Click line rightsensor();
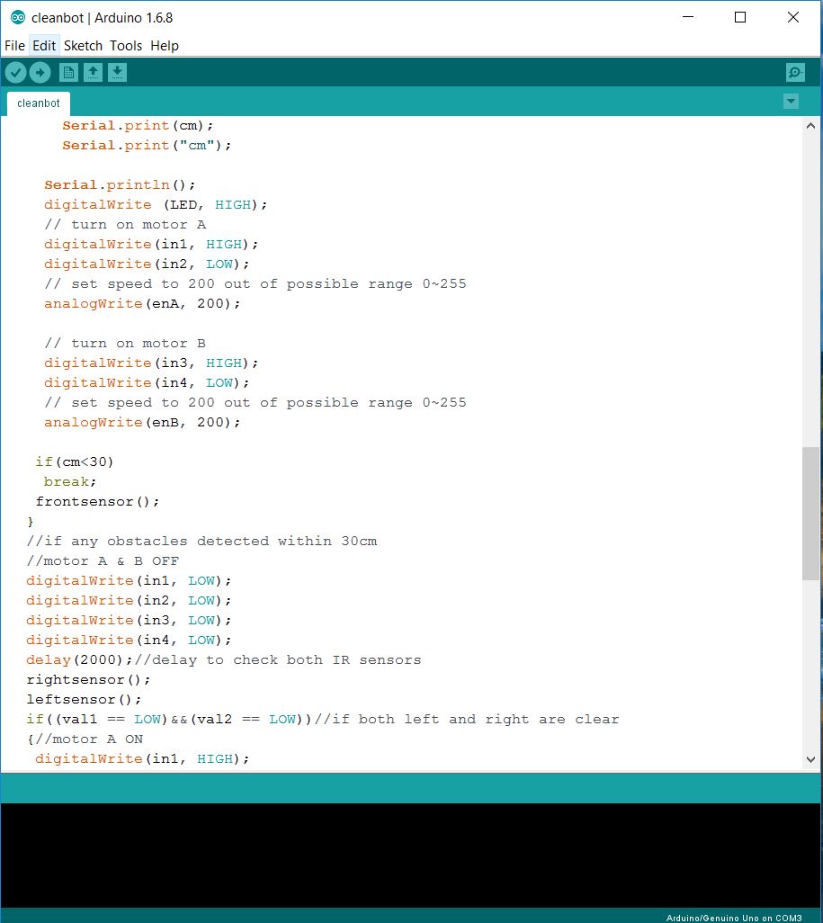This screenshot has width=823, height=923. click(88, 680)
